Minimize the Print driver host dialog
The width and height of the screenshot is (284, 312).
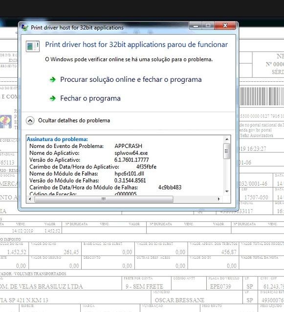(196, 25)
